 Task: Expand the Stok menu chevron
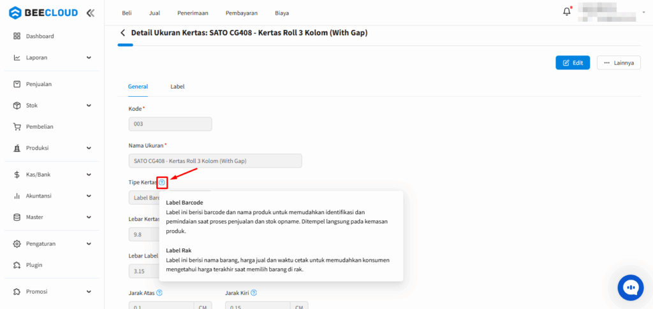coord(89,105)
